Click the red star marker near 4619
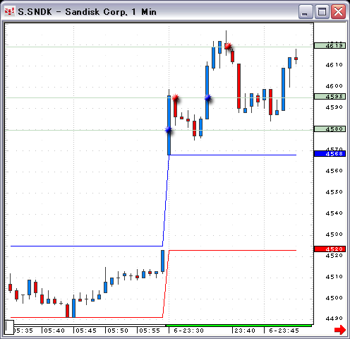The image size is (350, 339). pyautogui.click(x=228, y=46)
